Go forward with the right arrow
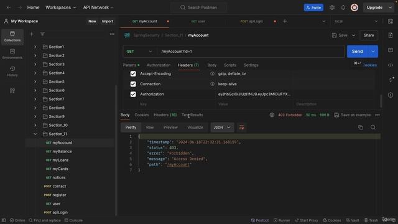Viewport: 398px width, 224px height. [x=20, y=7]
